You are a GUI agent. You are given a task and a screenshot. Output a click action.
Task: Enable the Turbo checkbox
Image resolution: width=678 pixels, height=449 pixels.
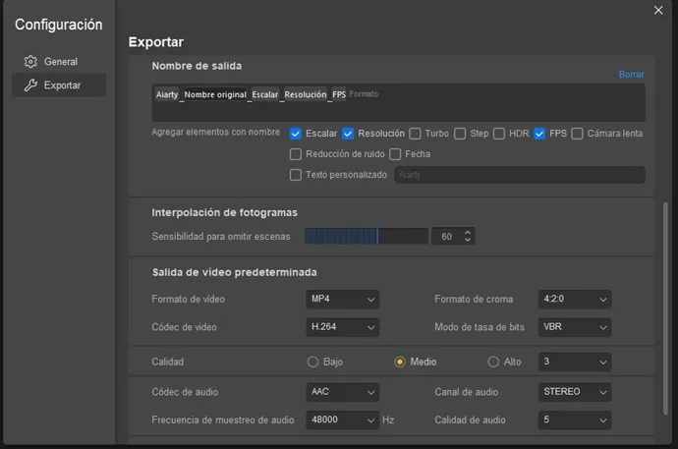pos(415,134)
